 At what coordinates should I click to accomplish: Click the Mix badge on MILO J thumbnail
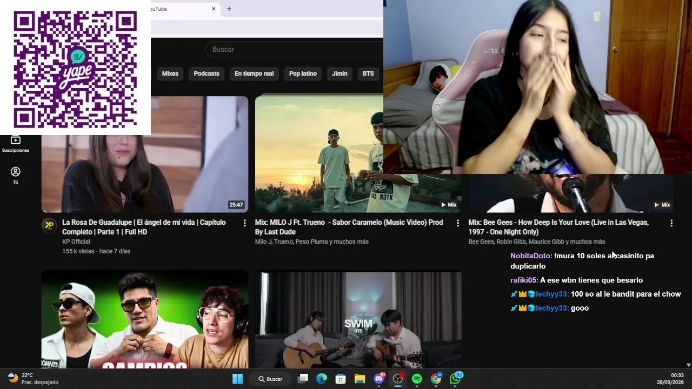click(449, 205)
